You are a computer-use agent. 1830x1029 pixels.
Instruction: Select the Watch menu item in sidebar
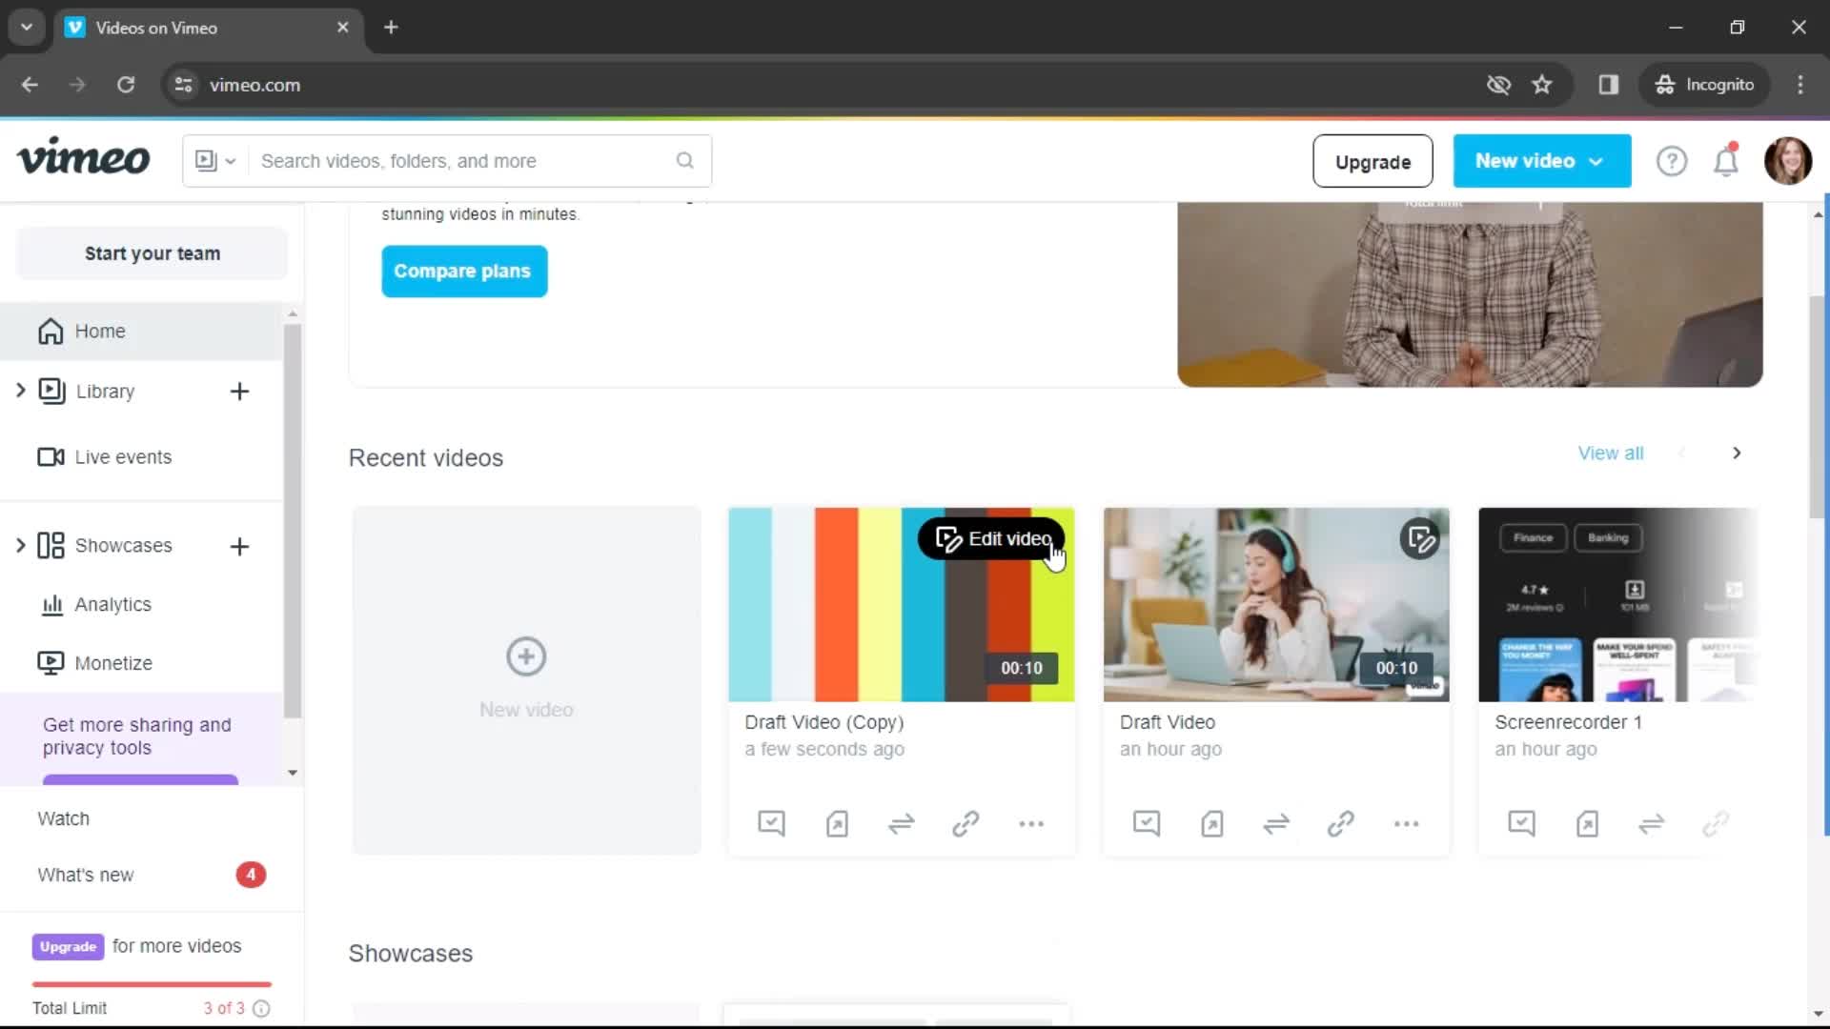(63, 817)
